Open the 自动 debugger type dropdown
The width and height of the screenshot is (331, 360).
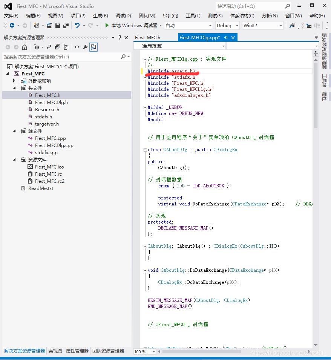click(210, 26)
